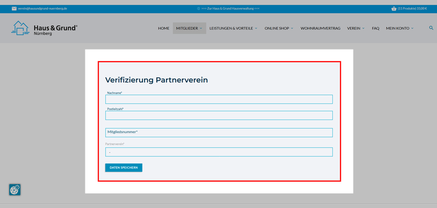Expand the Verein menu chevron
The image size is (437, 208).
point(363,28)
